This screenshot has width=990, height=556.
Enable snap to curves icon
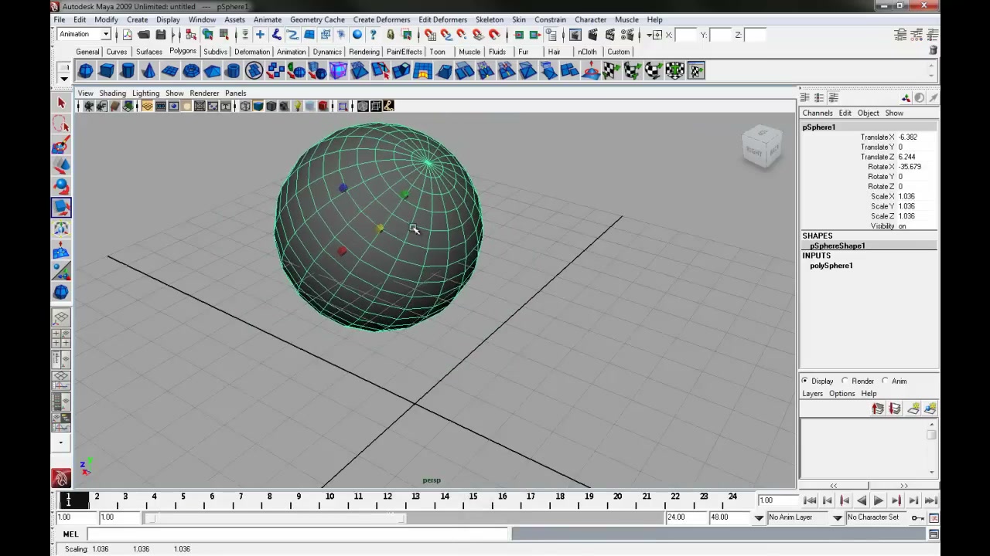[446, 35]
